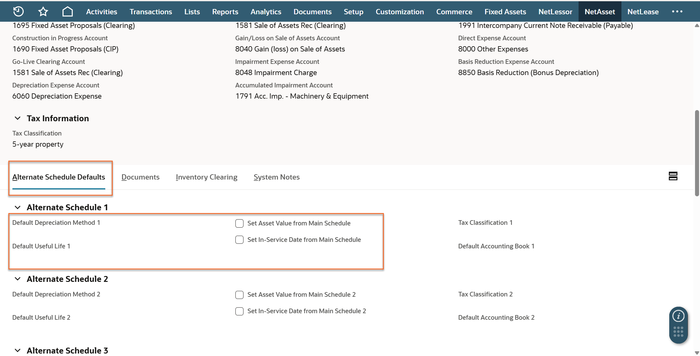Click the dotted grid icon below info
The height and width of the screenshot is (356, 700).
click(678, 332)
